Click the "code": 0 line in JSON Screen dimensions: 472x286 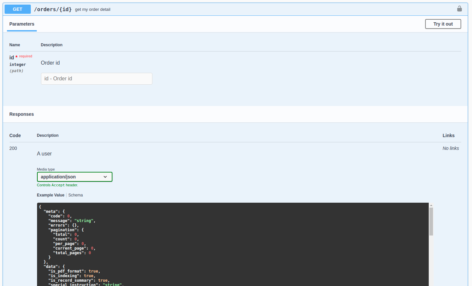coord(60,216)
